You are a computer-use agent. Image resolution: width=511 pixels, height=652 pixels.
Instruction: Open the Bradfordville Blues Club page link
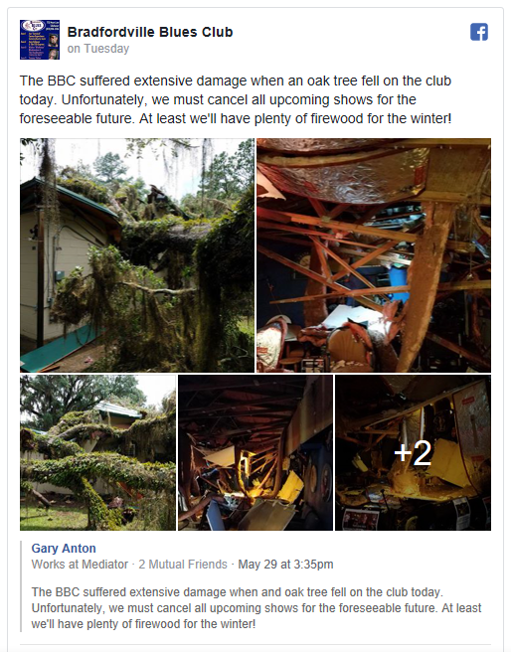150,32
